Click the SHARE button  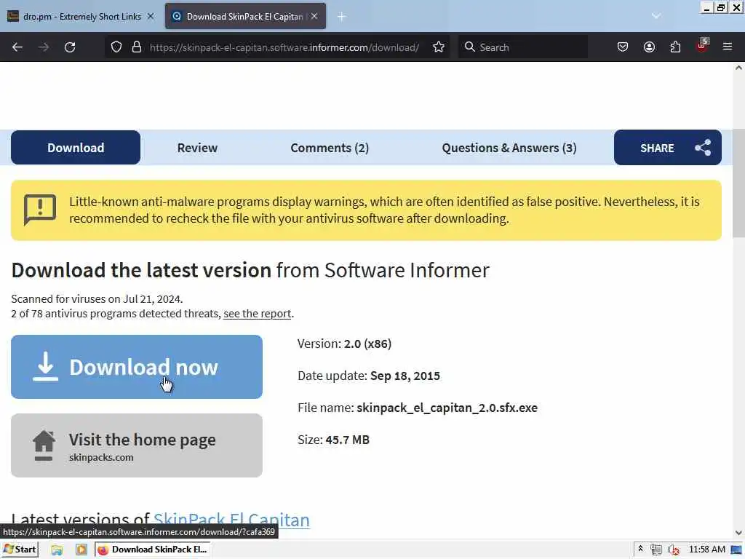(x=668, y=148)
